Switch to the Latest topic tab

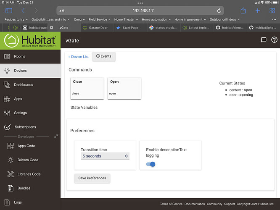197,28
